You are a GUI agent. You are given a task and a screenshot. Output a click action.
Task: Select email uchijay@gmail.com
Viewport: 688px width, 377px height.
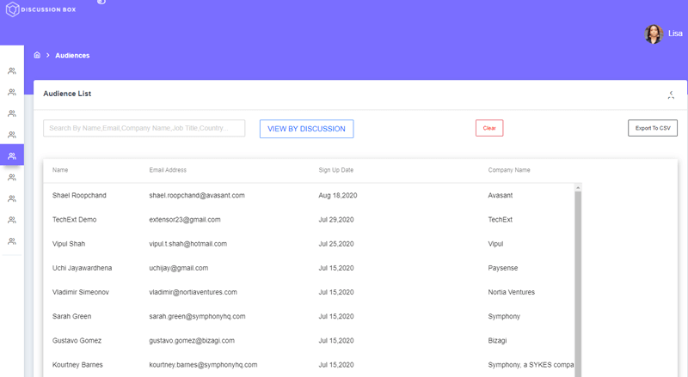(179, 268)
